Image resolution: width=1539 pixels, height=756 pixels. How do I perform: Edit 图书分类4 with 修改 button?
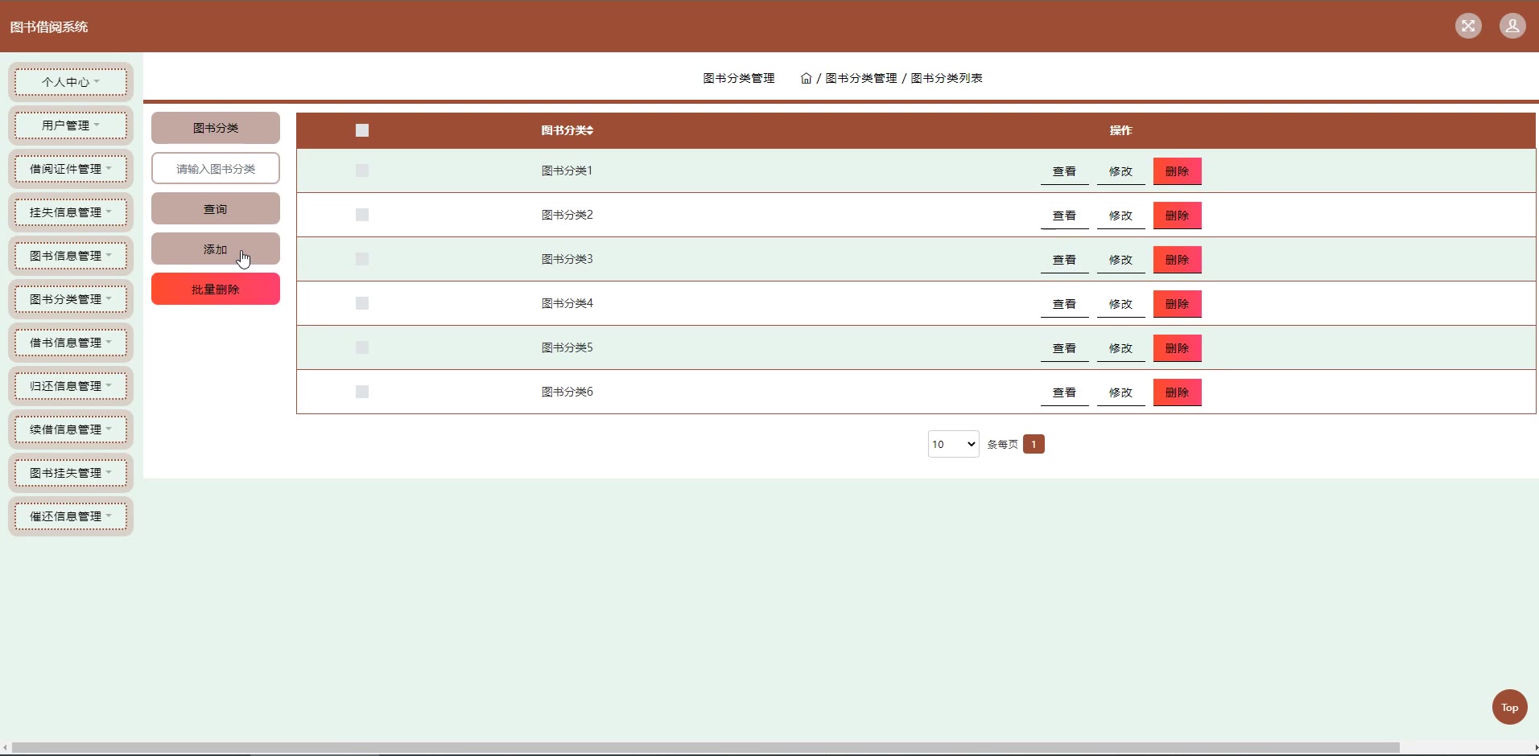pos(1120,304)
